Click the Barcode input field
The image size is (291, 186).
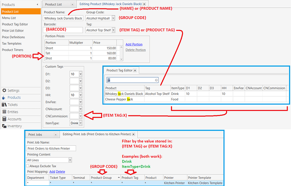63,30
